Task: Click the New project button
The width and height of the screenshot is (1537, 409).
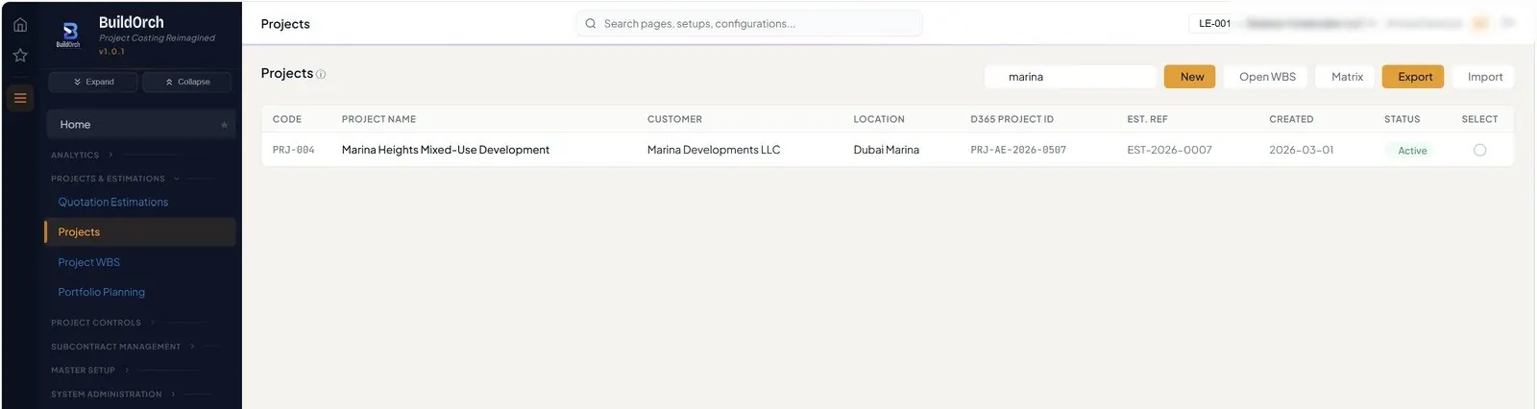Action: click(x=1191, y=77)
